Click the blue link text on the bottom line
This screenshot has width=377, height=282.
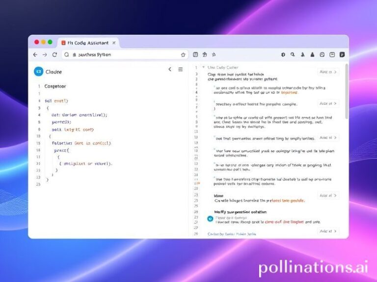coord(232,234)
